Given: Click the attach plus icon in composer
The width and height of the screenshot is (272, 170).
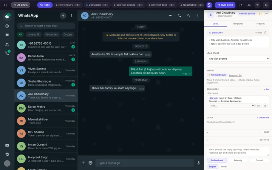Looking at the screenshot, I should (x=83, y=163).
